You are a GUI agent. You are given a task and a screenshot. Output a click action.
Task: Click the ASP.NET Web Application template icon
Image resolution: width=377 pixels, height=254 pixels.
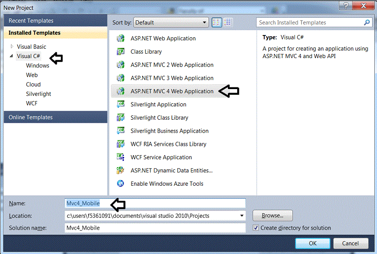pyautogui.click(x=120, y=39)
